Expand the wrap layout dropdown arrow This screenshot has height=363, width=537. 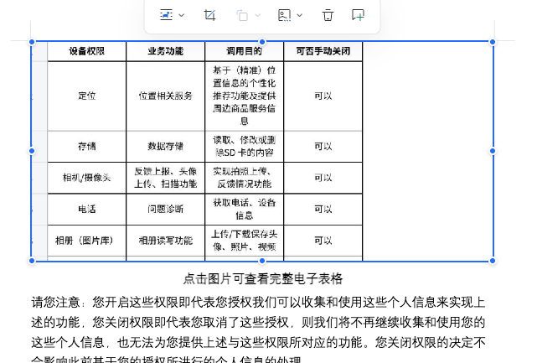point(182,15)
